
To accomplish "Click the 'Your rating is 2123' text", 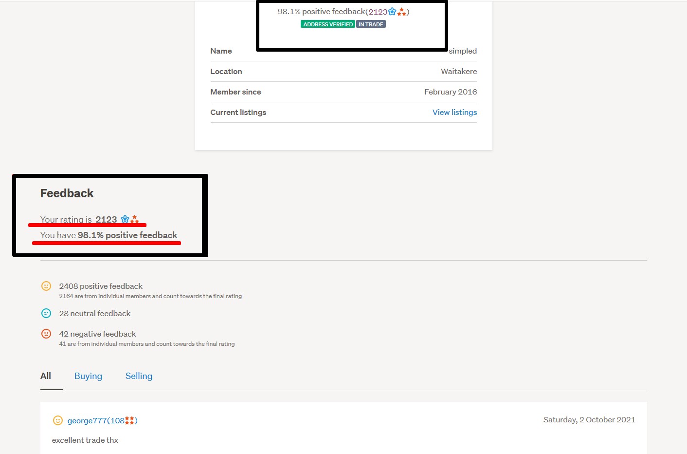I will coord(78,220).
